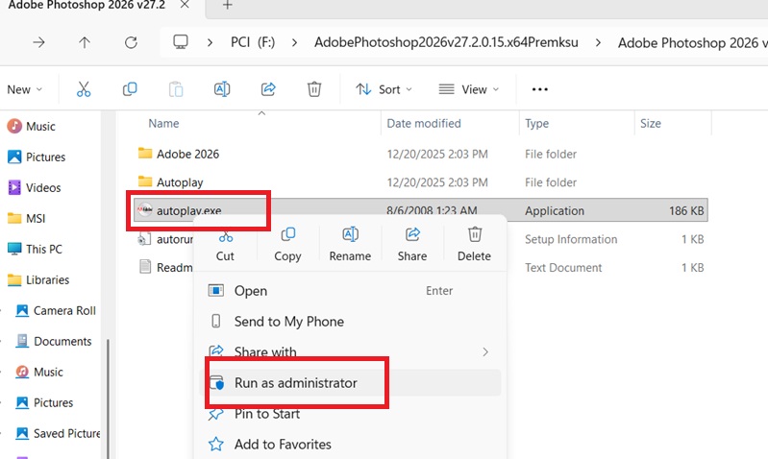Select the Adobe 2026 folder

point(420,155)
